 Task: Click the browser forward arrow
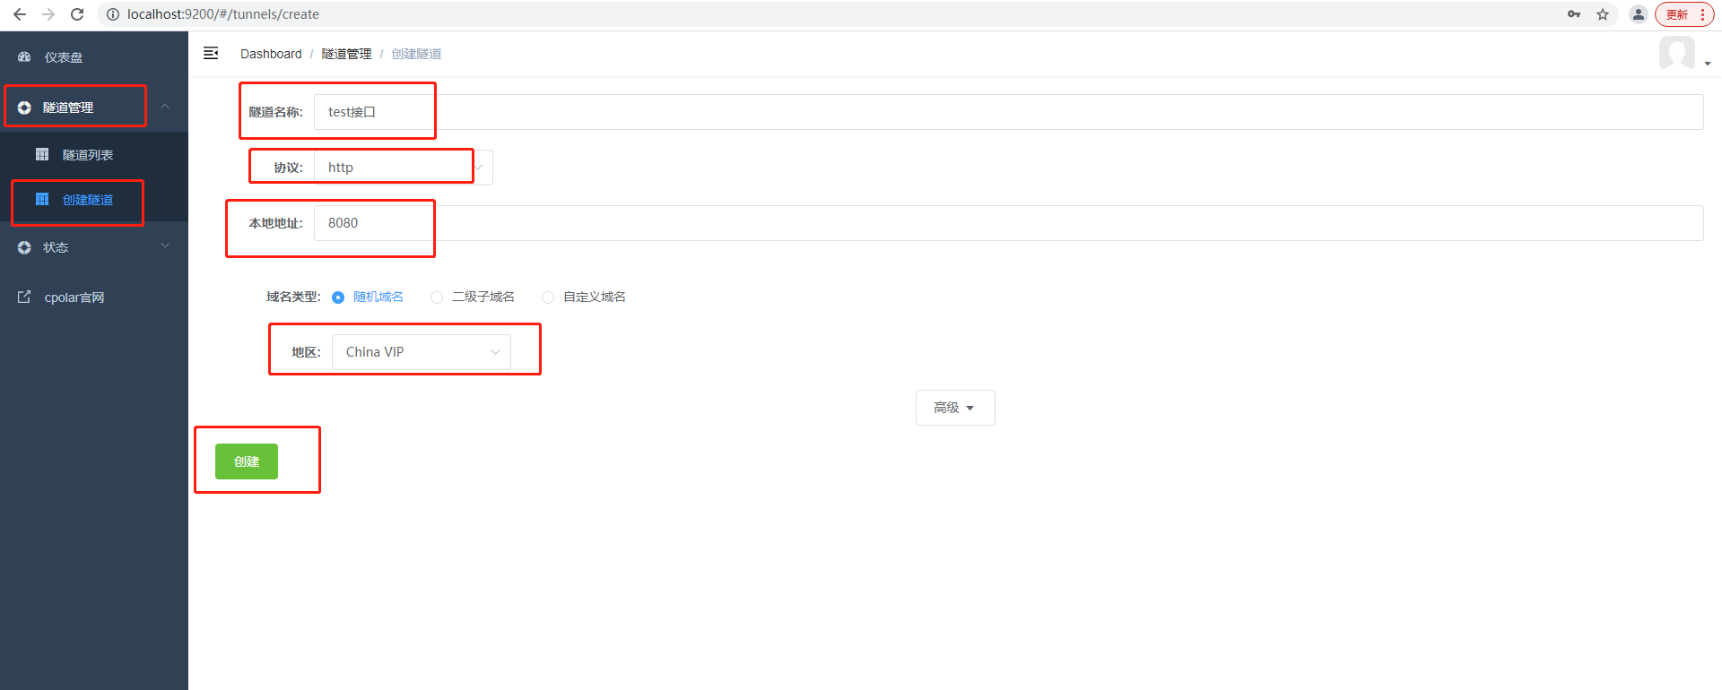pyautogui.click(x=48, y=14)
